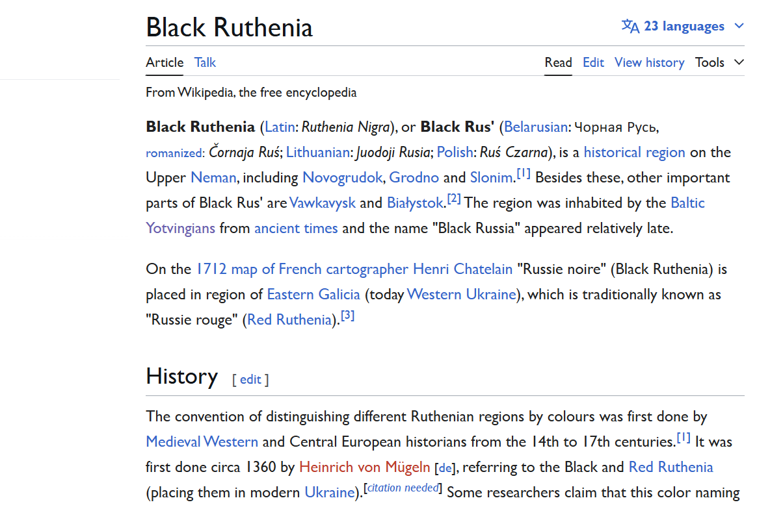Viewport: 757px width, 509px height.
Task: Jump to citation [1] after Slonim
Action: (x=524, y=173)
